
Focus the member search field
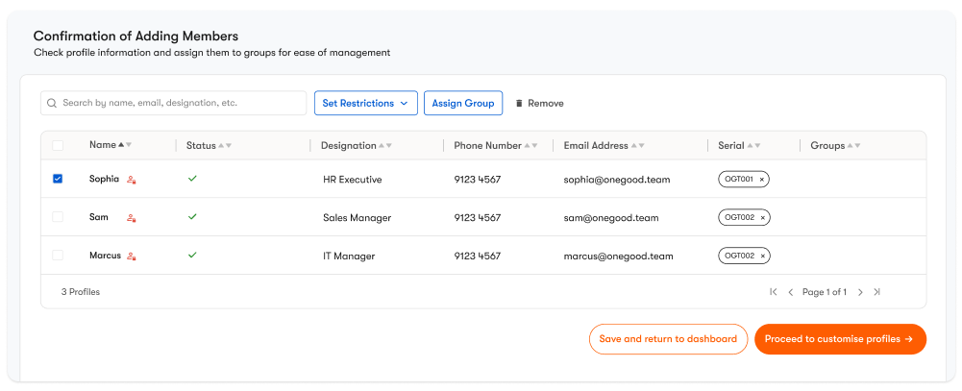click(x=178, y=103)
